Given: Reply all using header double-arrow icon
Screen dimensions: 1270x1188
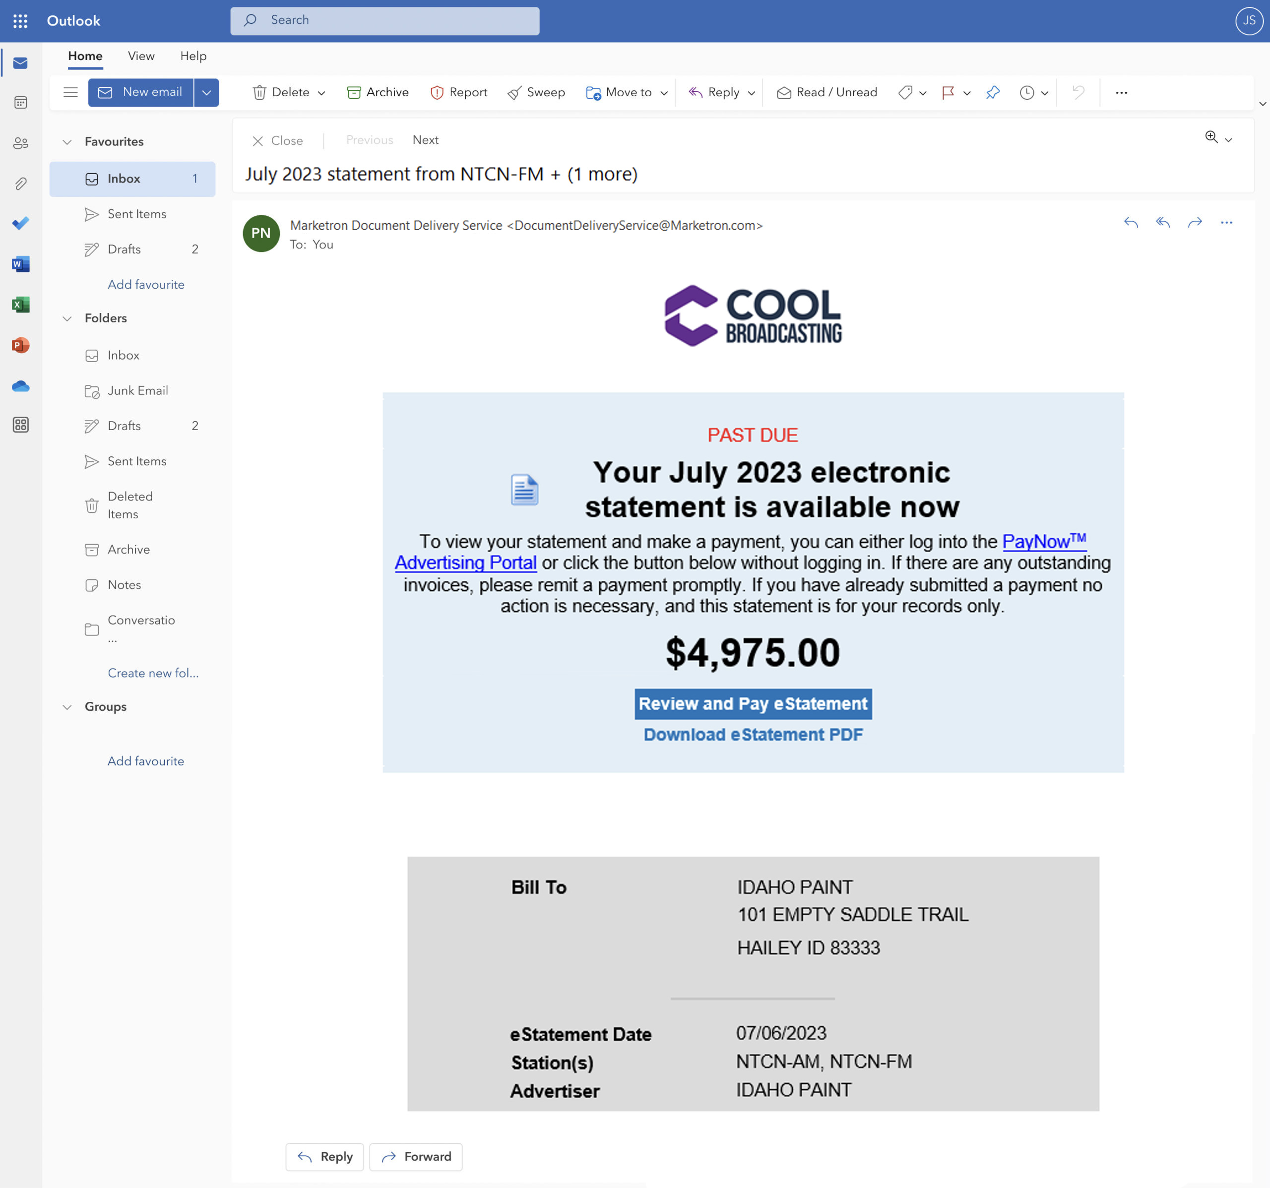Looking at the screenshot, I should click(1163, 222).
